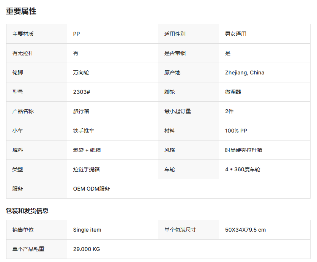Click the 微调器 caster value
317x262 pixels.
[x=233, y=92]
